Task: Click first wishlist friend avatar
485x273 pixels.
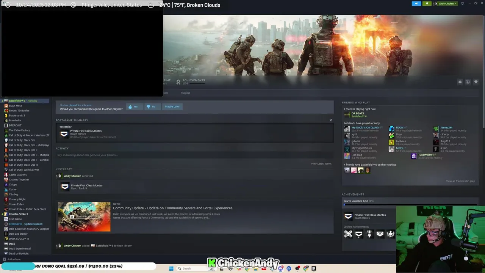Action: (x=347, y=170)
